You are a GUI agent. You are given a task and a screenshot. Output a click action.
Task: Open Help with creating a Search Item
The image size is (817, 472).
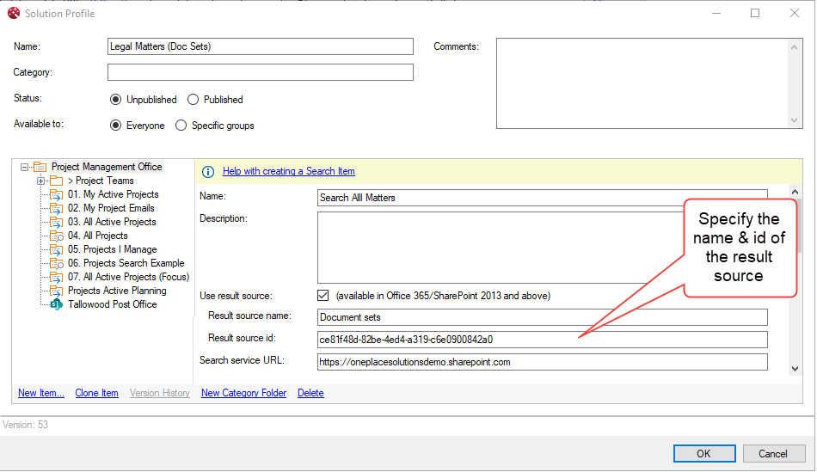click(288, 171)
